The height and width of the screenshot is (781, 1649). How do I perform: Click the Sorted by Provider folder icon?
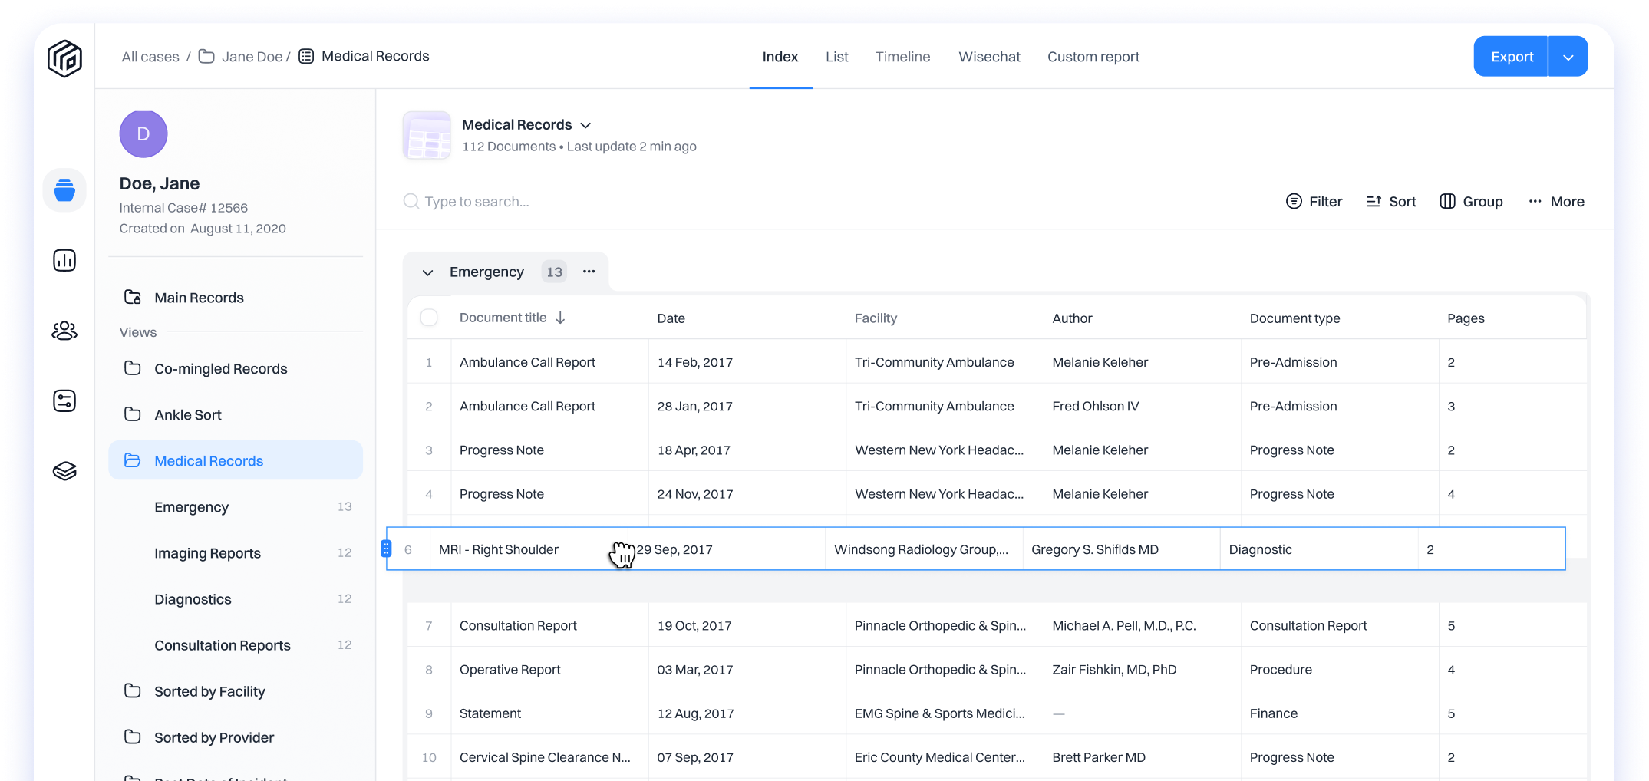pos(133,737)
